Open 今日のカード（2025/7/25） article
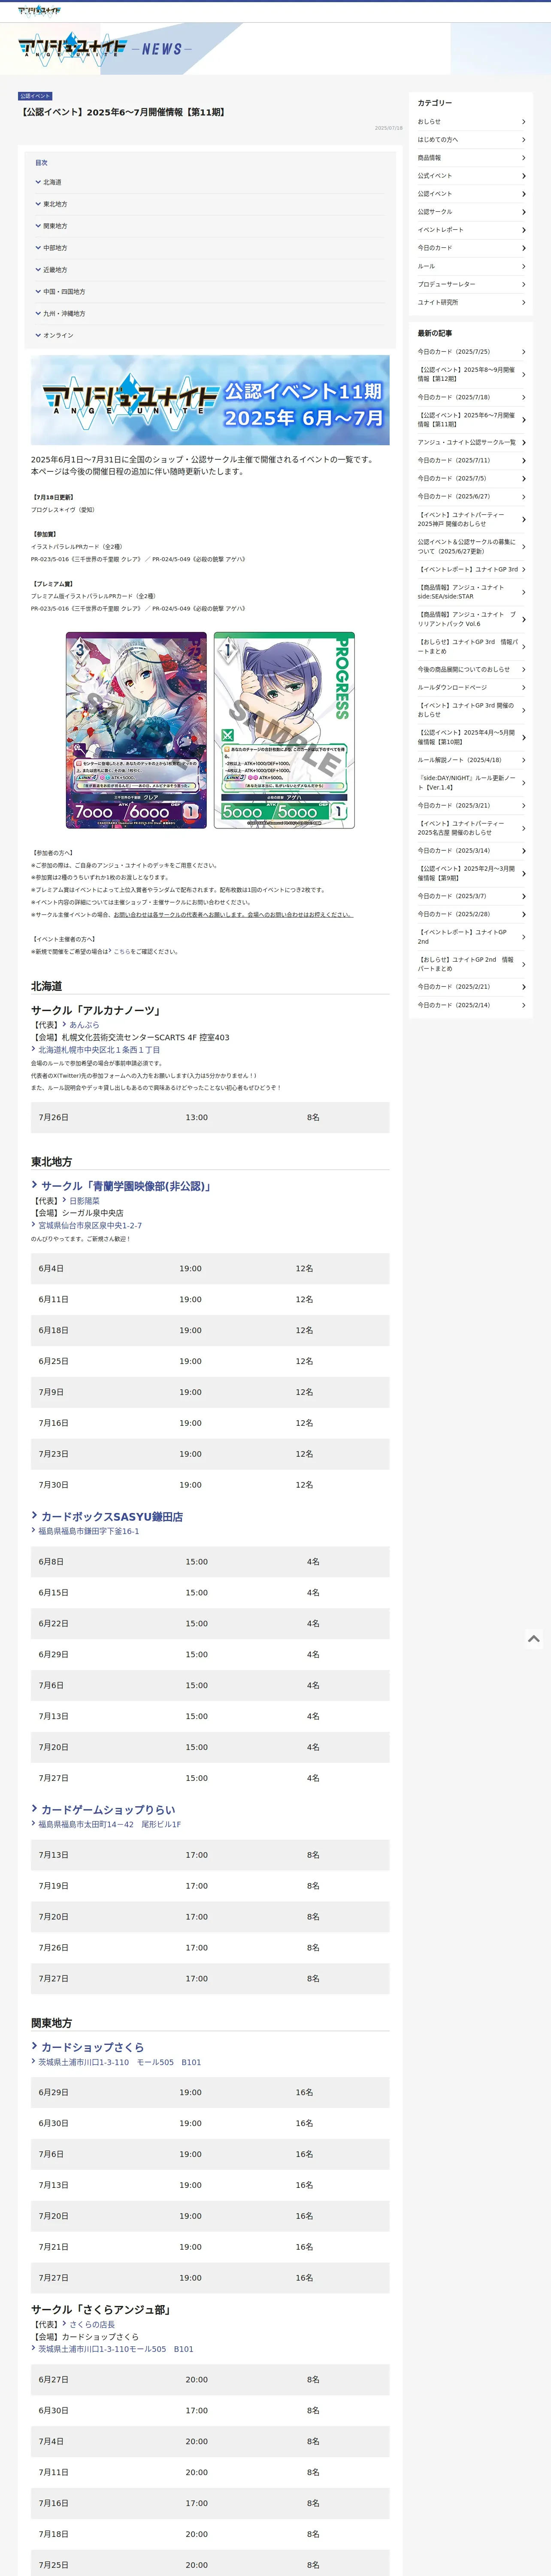 coord(471,352)
